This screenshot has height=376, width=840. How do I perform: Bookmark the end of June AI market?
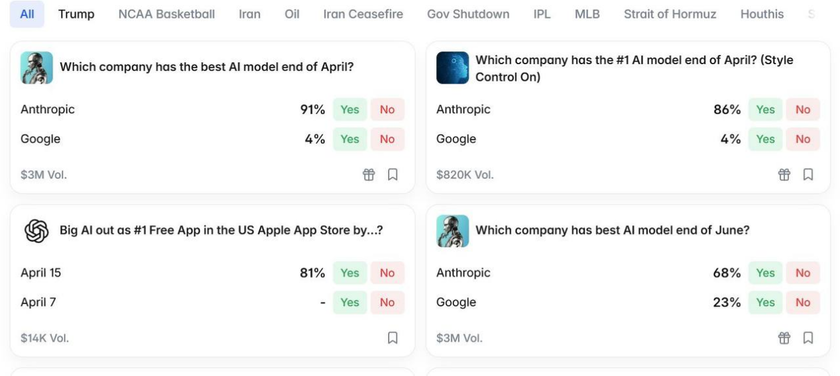(x=808, y=338)
